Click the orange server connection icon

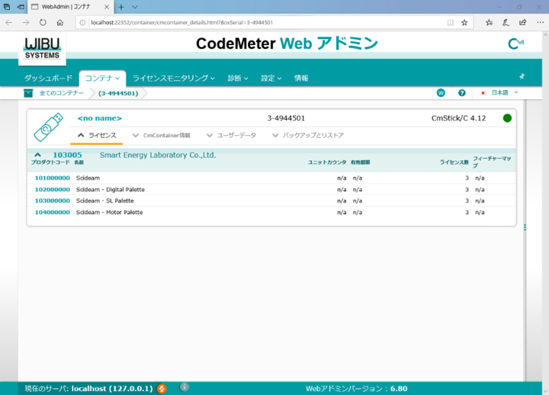point(162,388)
